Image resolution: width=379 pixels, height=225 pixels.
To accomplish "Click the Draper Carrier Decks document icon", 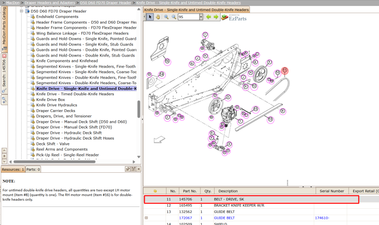I will [x=33, y=111].
